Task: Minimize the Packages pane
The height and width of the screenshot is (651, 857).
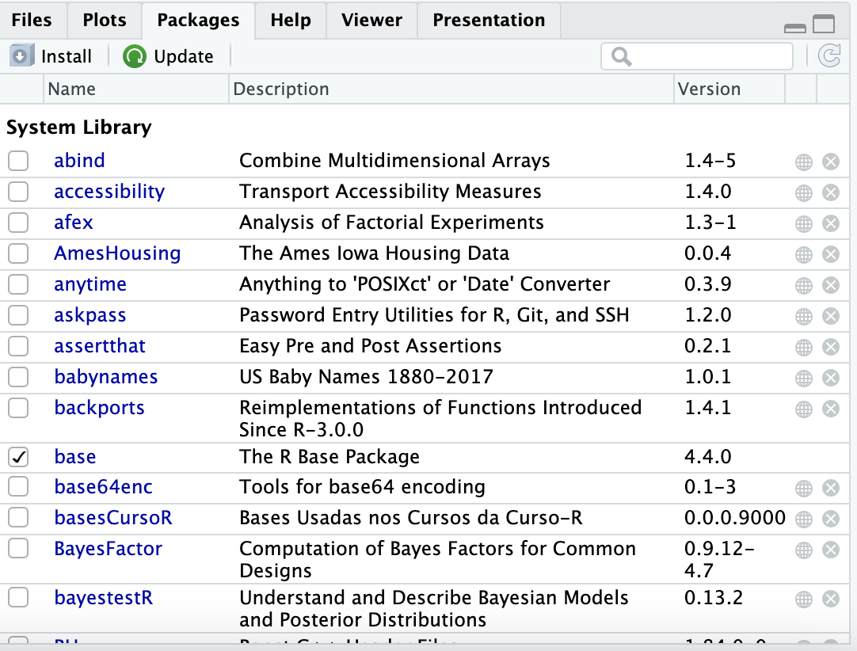Action: pyautogui.click(x=794, y=28)
